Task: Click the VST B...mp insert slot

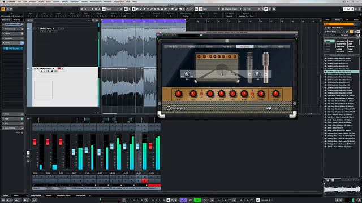Action: [13, 48]
